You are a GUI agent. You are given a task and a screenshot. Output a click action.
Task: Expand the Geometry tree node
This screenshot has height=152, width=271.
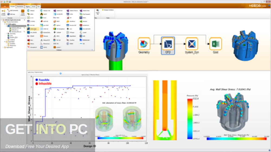pyautogui.click(x=7, y=34)
